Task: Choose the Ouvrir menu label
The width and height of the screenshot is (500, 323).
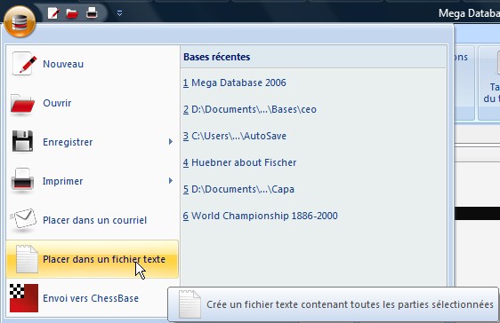Action: tap(57, 103)
